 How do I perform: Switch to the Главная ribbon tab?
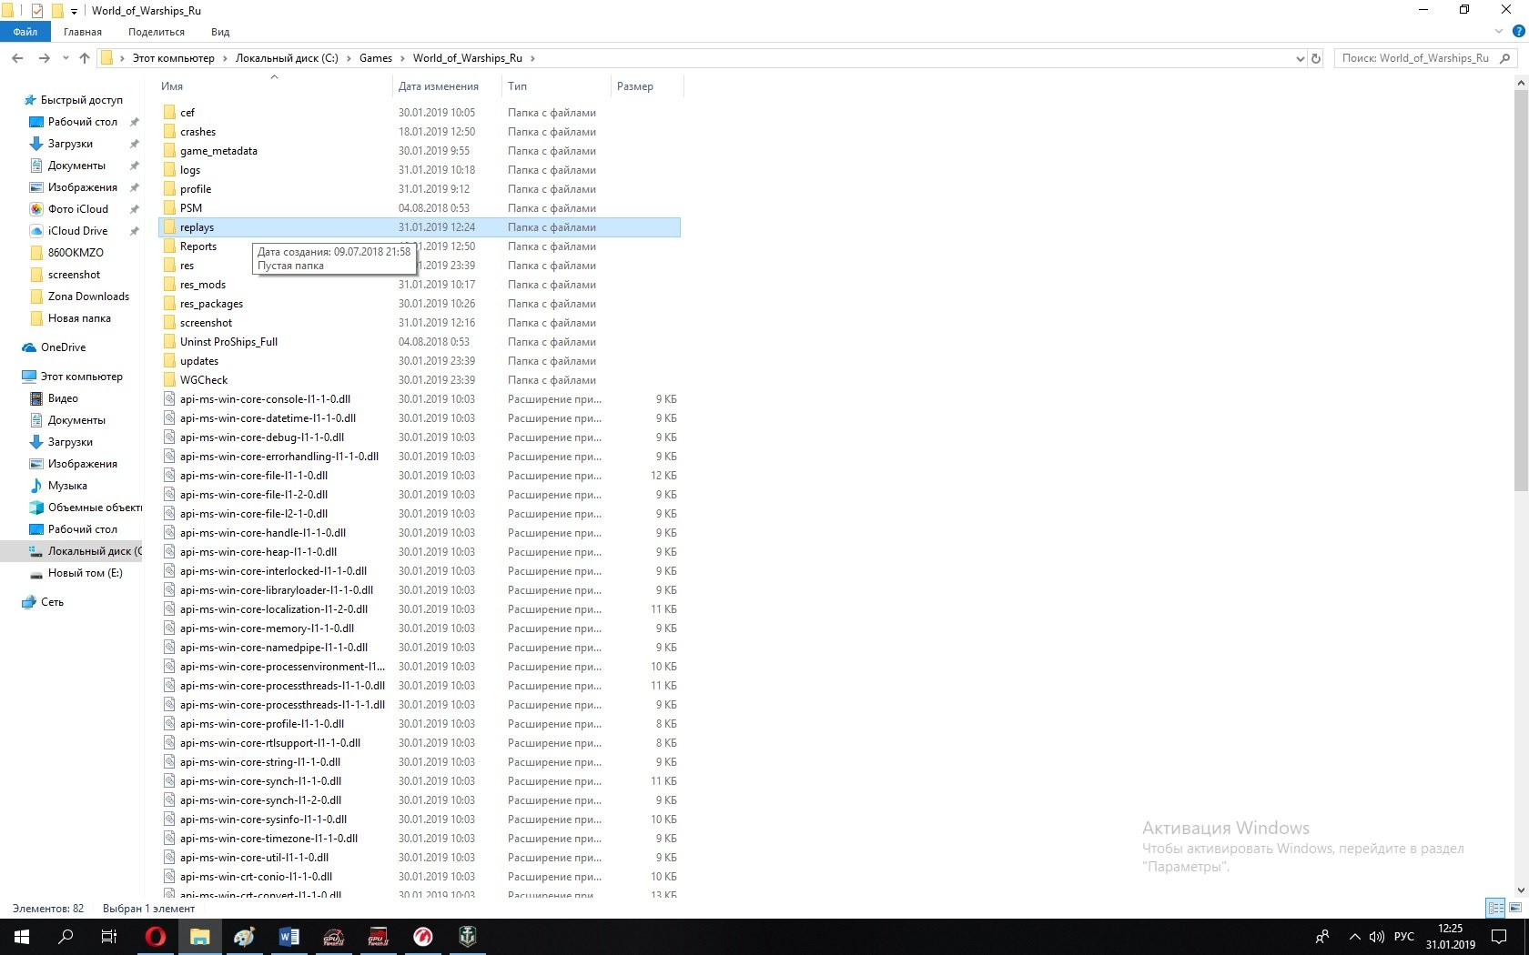83,32
